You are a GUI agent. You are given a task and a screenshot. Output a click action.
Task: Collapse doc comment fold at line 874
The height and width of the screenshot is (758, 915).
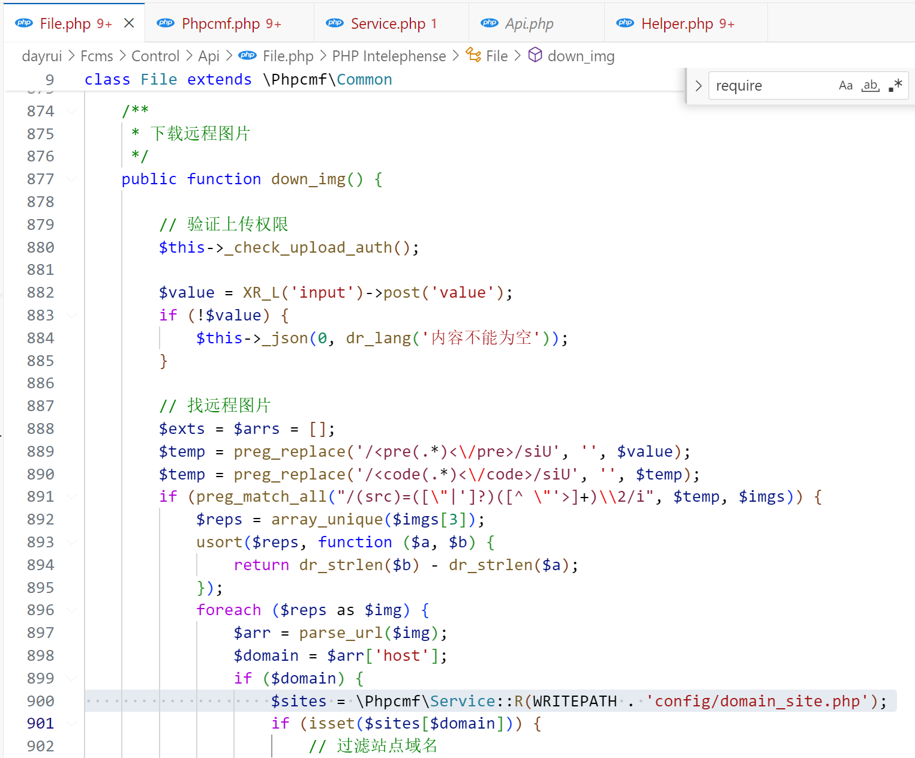(72, 111)
